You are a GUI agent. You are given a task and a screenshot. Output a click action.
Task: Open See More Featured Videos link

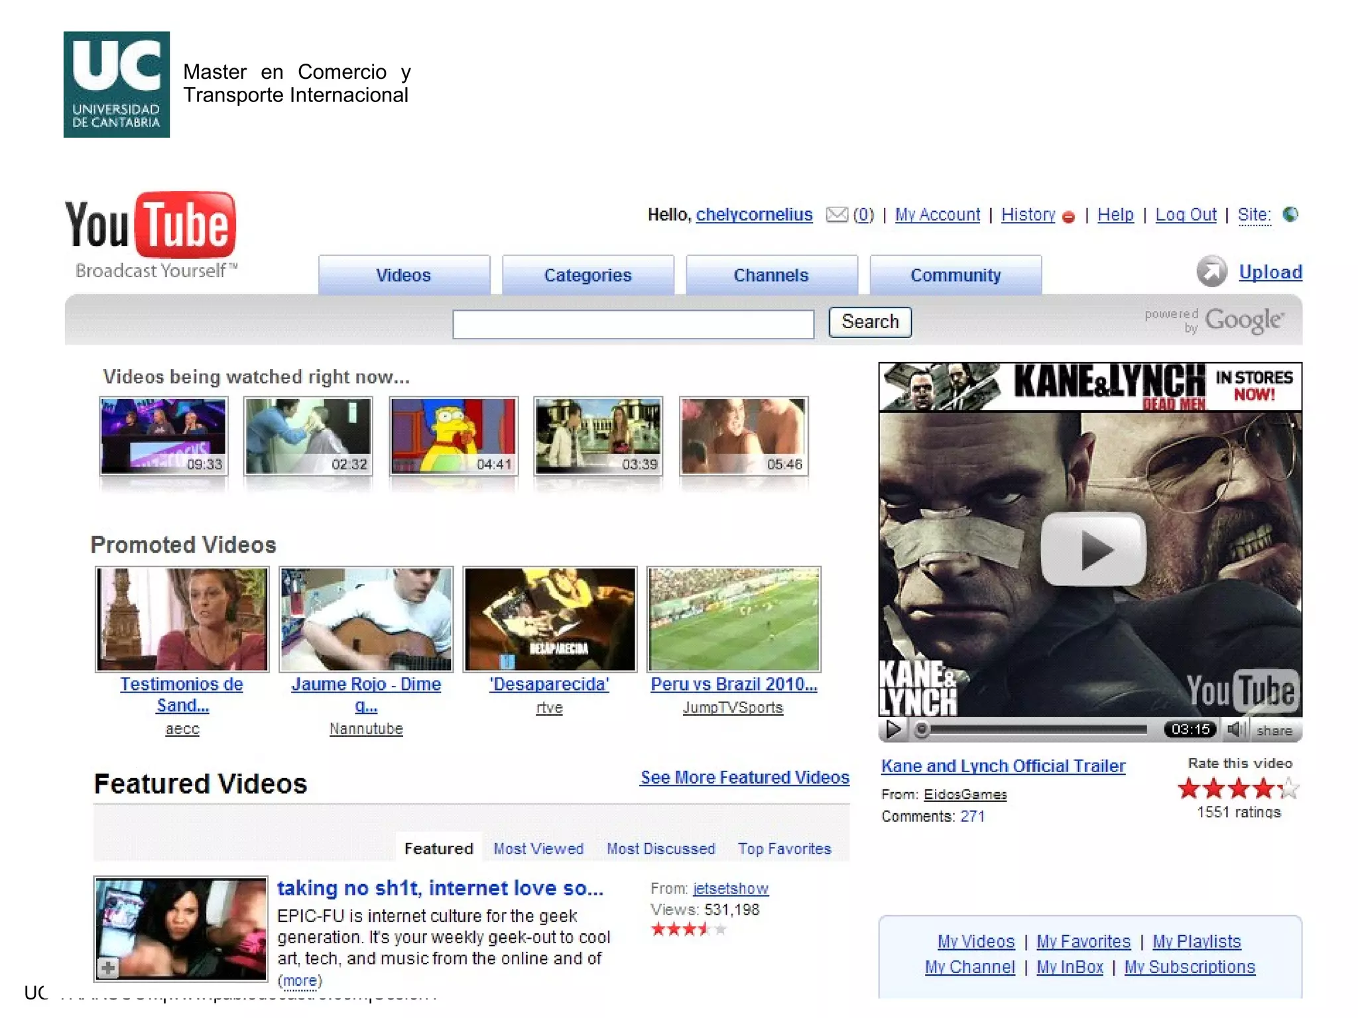pyautogui.click(x=745, y=777)
